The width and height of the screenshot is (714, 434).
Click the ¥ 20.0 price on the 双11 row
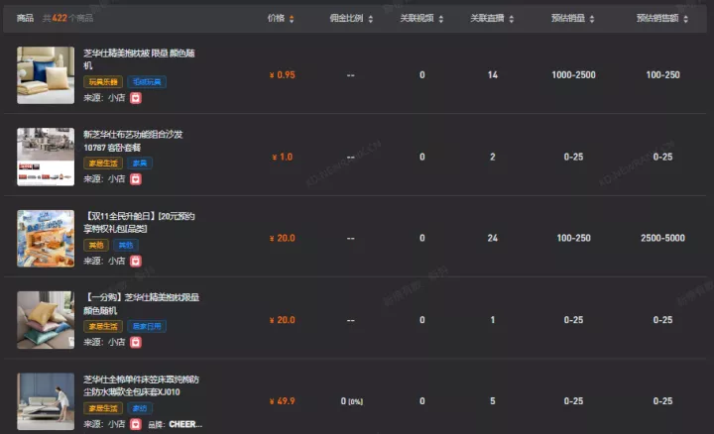(x=283, y=238)
